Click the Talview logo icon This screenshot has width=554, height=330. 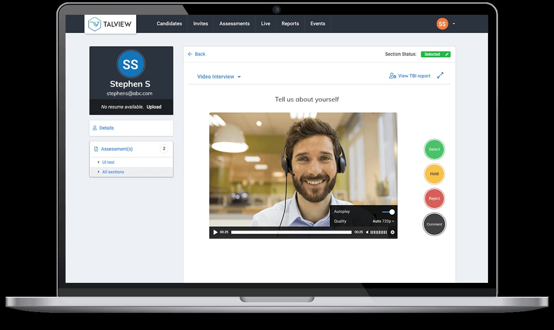tap(94, 24)
